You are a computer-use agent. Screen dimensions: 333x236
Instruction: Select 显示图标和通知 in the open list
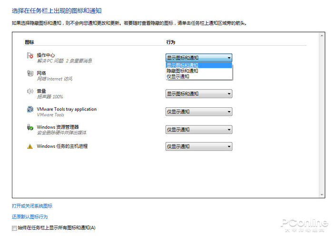(x=199, y=65)
